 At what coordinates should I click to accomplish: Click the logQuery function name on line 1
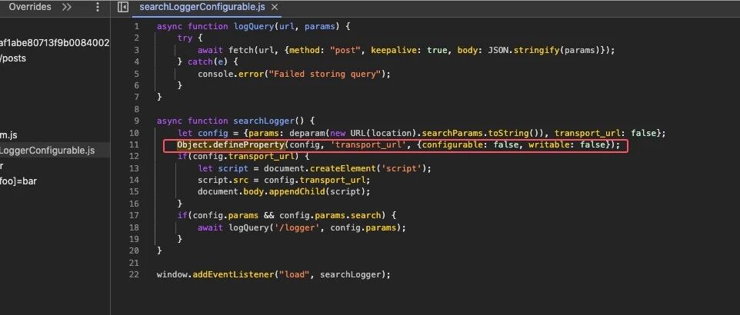coord(254,26)
